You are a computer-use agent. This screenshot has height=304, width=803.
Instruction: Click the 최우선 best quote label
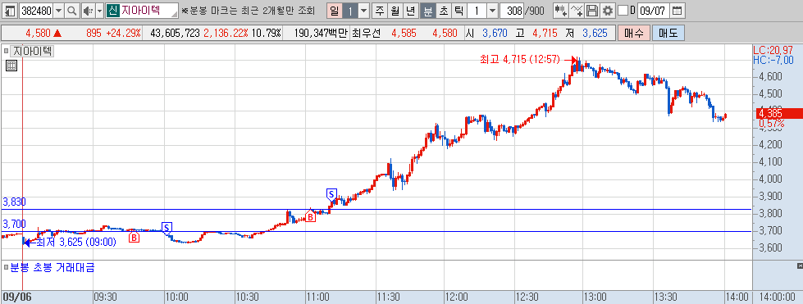366,34
